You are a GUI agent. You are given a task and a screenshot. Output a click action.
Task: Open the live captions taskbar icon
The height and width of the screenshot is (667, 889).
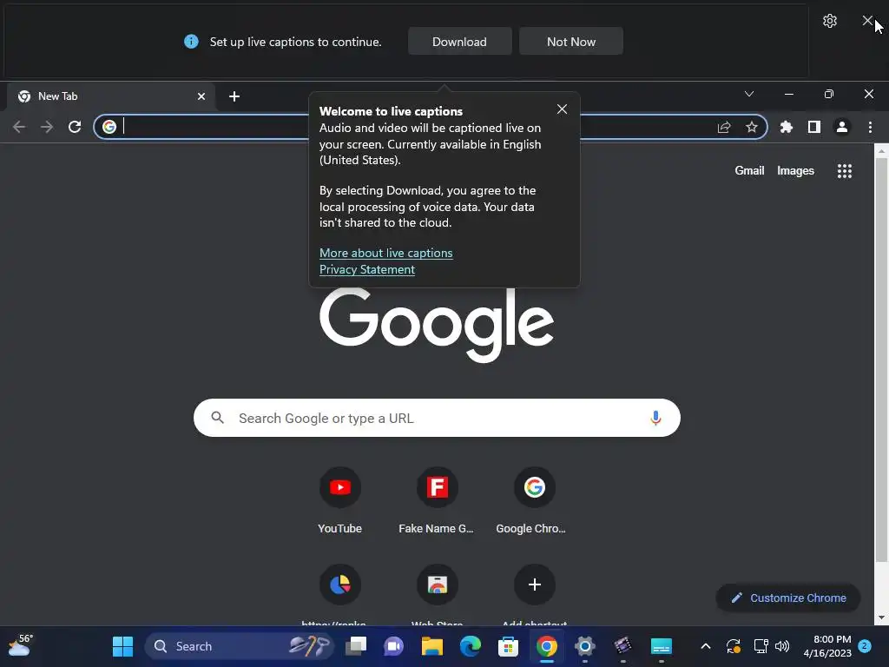point(661,646)
